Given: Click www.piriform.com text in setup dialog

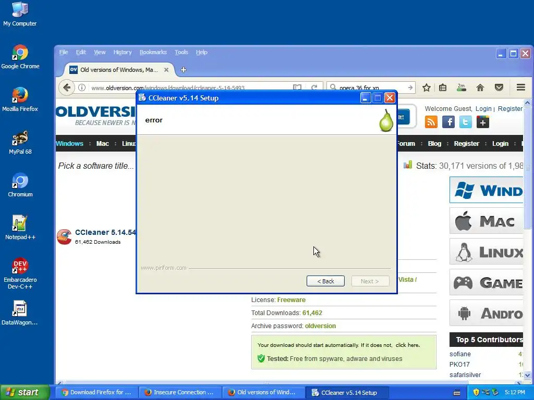Looking at the screenshot, I should tap(163, 268).
